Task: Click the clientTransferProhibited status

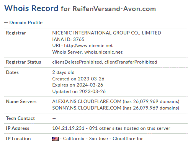Action: click(x=131, y=62)
